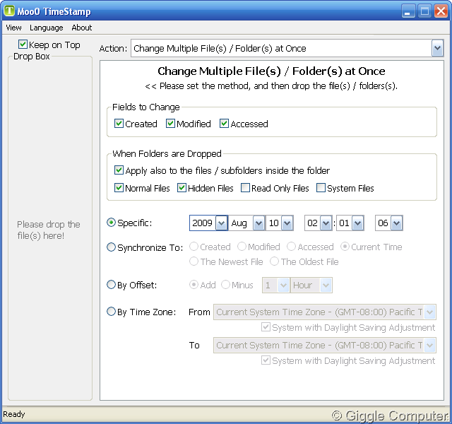Viewport: 452px width, 424px height.
Task: Open the About menu
Action: point(82,28)
